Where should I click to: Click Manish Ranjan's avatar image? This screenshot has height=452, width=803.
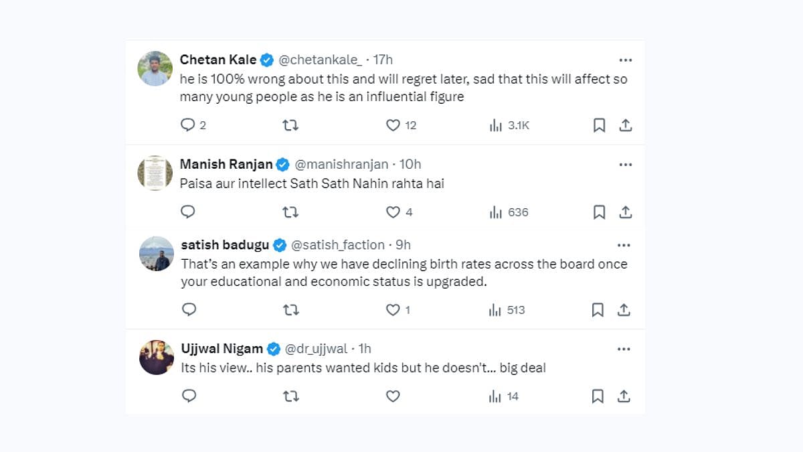[155, 173]
